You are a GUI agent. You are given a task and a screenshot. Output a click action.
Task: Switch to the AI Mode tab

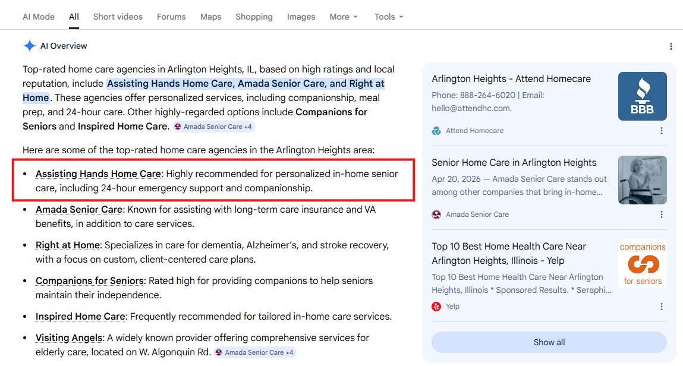tap(38, 17)
